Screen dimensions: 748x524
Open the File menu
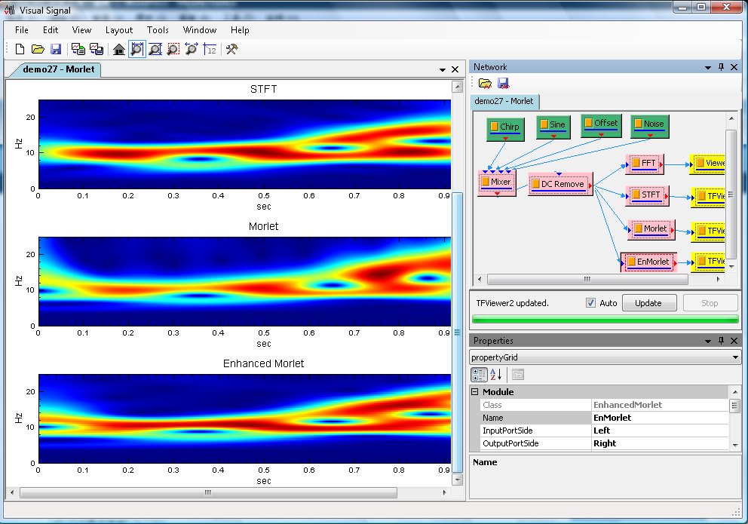21,30
